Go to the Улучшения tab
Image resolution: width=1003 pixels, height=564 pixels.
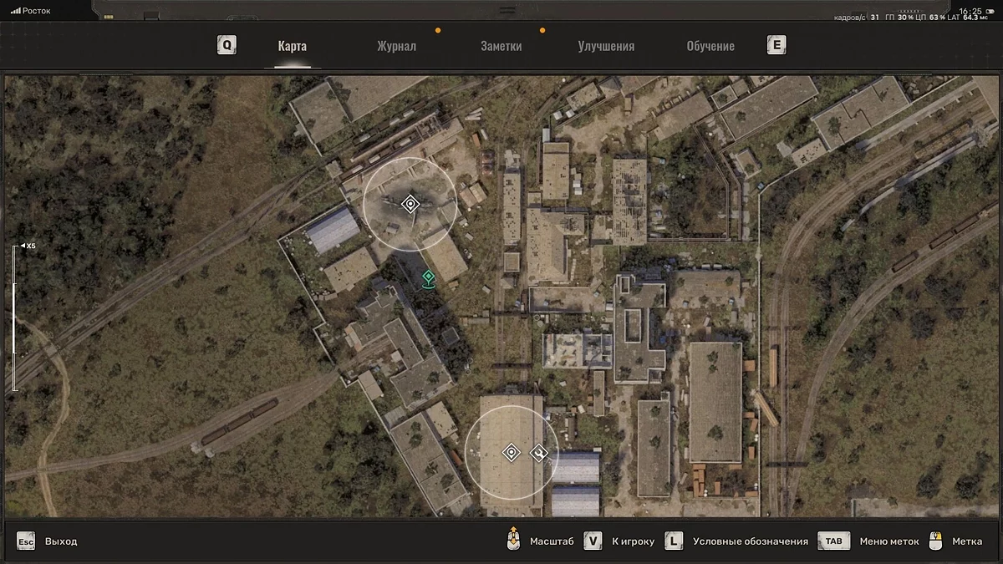(606, 46)
